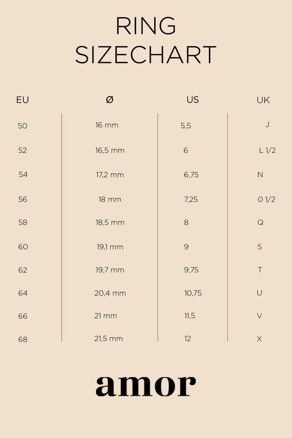The height and width of the screenshot is (438, 292).
Task: Click EU size 50
Action: [x=22, y=126]
